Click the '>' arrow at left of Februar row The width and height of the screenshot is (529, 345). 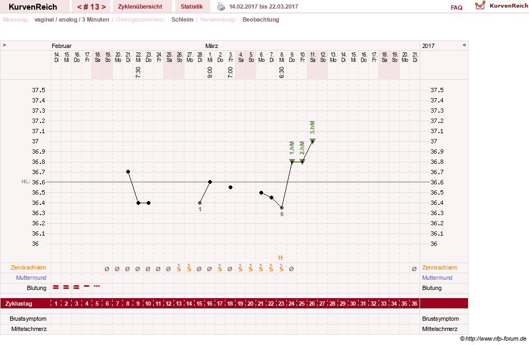4,45
